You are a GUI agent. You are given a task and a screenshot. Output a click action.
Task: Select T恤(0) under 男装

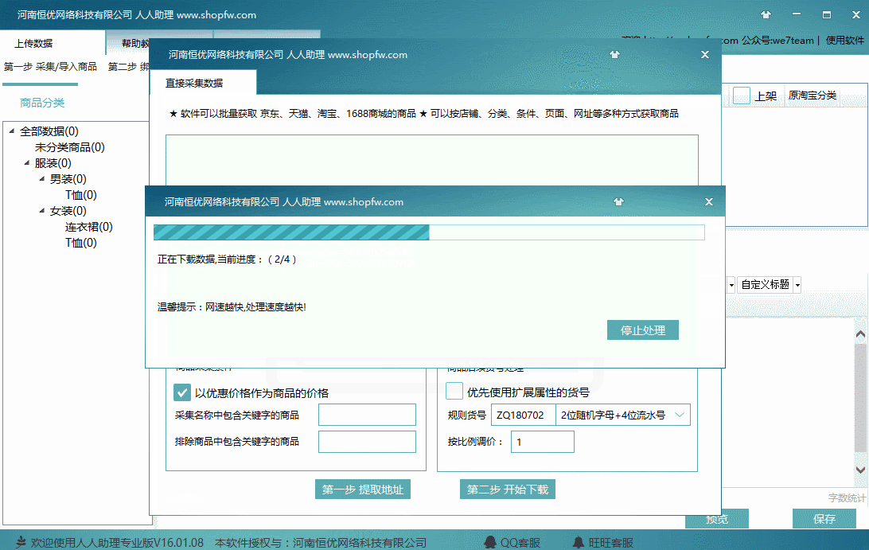tap(81, 194)
